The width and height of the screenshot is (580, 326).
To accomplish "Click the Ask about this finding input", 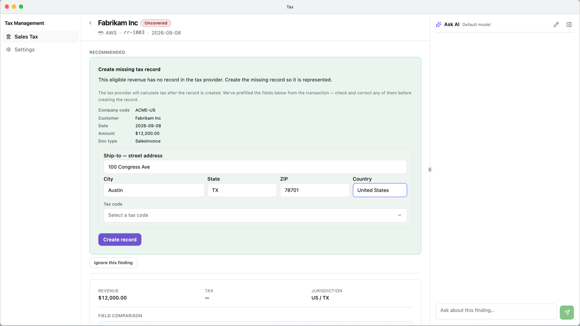I will [496, 311].
